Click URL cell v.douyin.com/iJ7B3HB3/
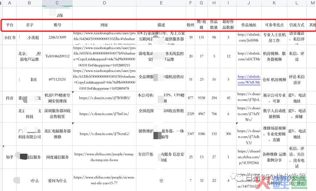Viewport: 316px width, 191px height. point(104,98)
